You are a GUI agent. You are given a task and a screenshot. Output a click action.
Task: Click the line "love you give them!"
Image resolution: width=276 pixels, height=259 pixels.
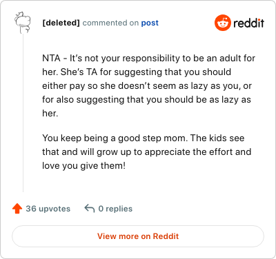tap(83, 166)
